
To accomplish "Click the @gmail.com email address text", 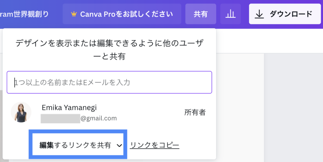I will pyautogui.click(x=99, y=118).
